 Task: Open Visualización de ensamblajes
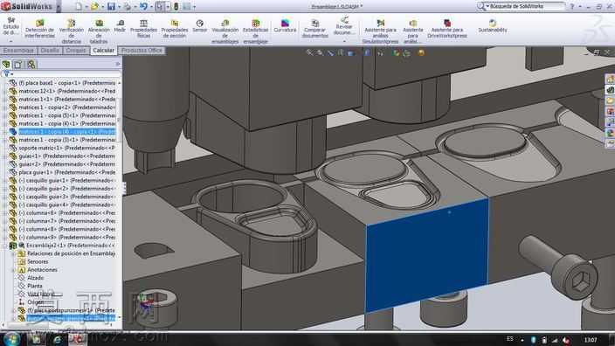click(x=225, y=31)
